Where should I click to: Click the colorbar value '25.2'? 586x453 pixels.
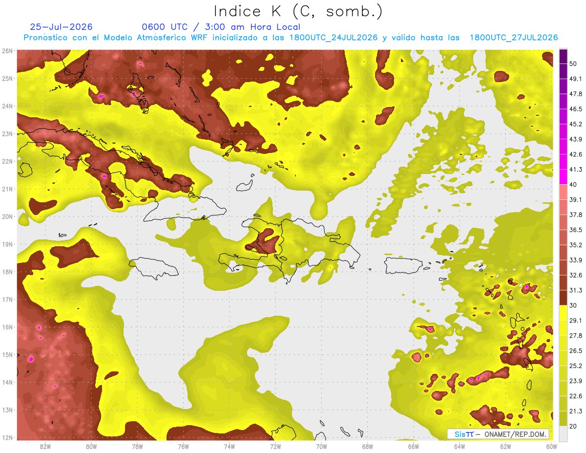[x=575, y=366]
